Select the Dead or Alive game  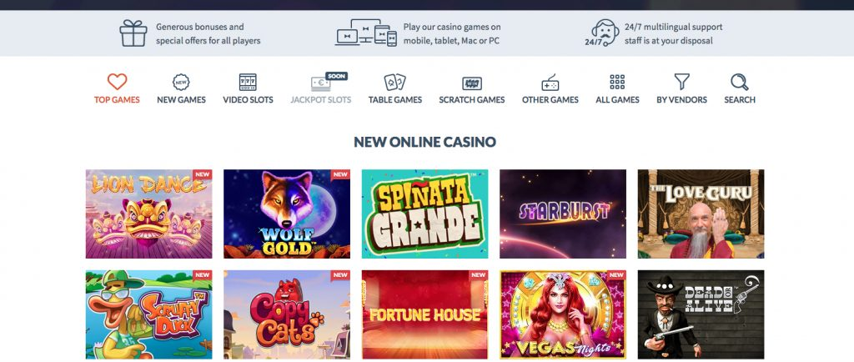[x=701, y=314]
